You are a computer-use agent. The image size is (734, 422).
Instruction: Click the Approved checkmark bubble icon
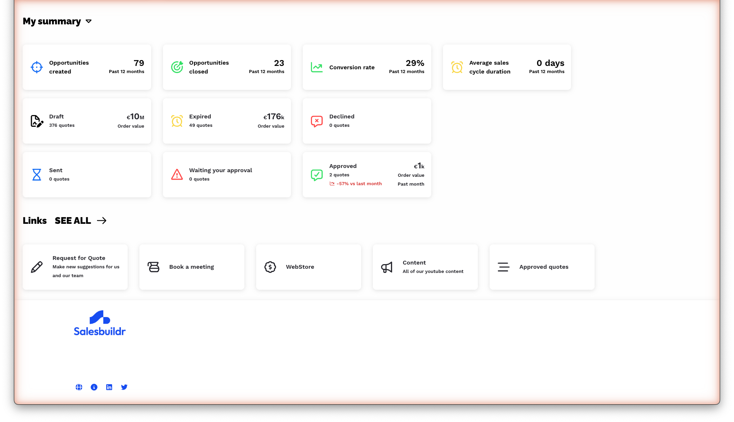tap(317, 175)
